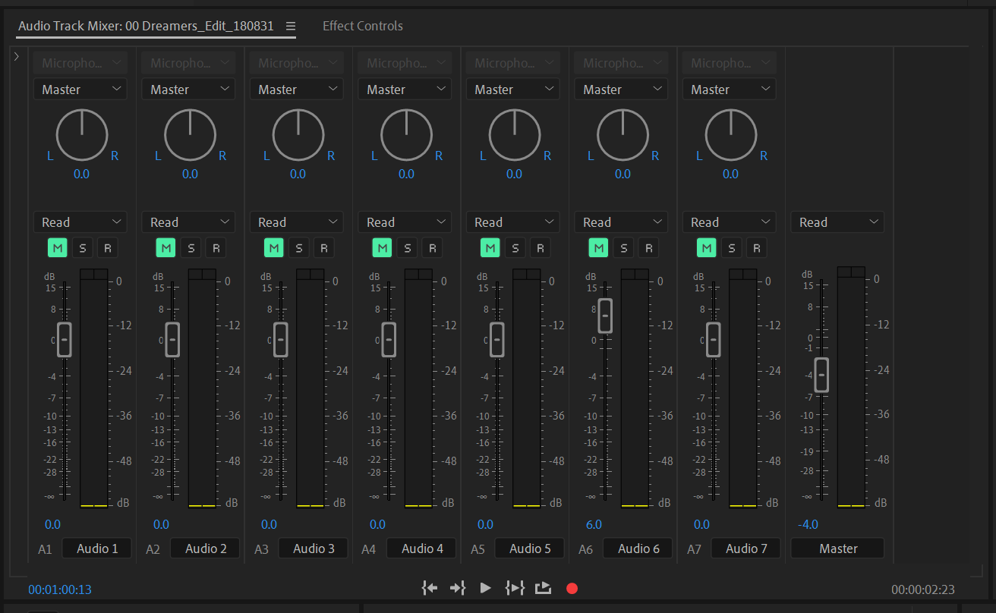Click the Audio 7 track name field

point(746,549)
